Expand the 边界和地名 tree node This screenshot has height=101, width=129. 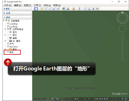[5, 29]
